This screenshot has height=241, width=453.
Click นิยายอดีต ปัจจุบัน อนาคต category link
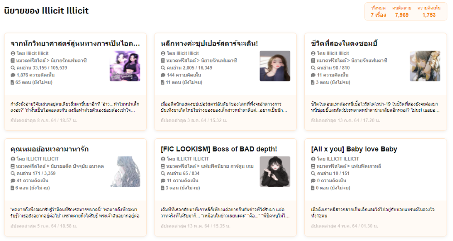[x=77, y=166]
